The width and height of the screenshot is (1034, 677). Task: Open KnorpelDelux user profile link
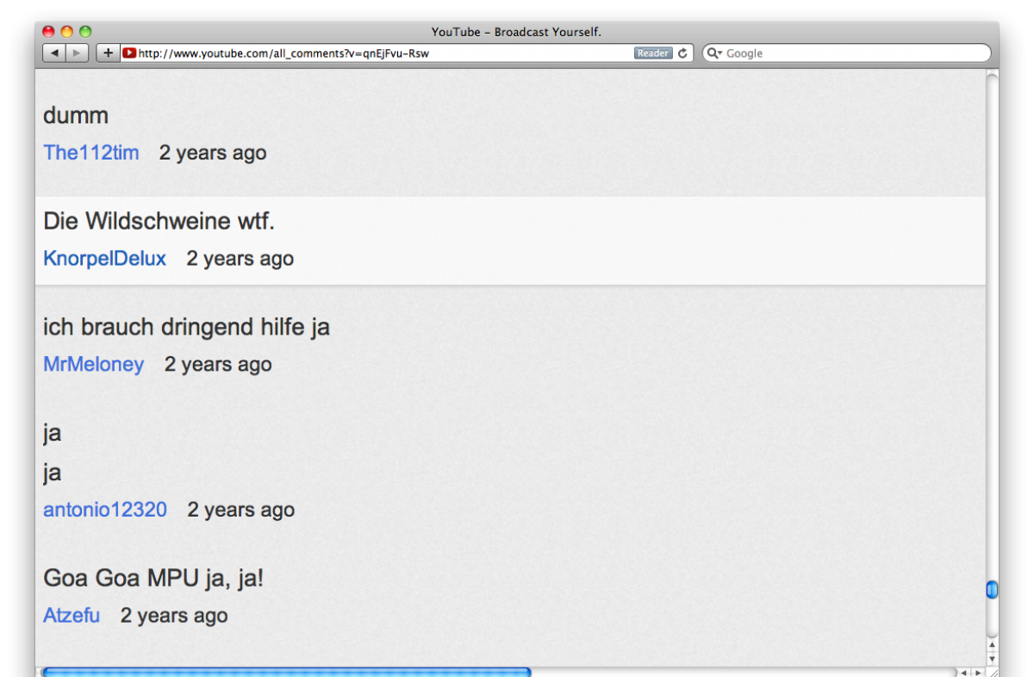(104, 259)
